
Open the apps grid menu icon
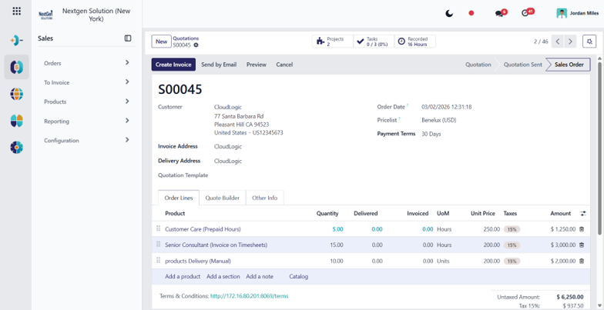(17, 11)
